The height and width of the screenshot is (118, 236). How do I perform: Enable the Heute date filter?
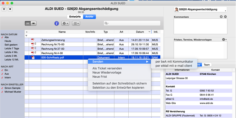pyautogui.click(x=8, y=41)
